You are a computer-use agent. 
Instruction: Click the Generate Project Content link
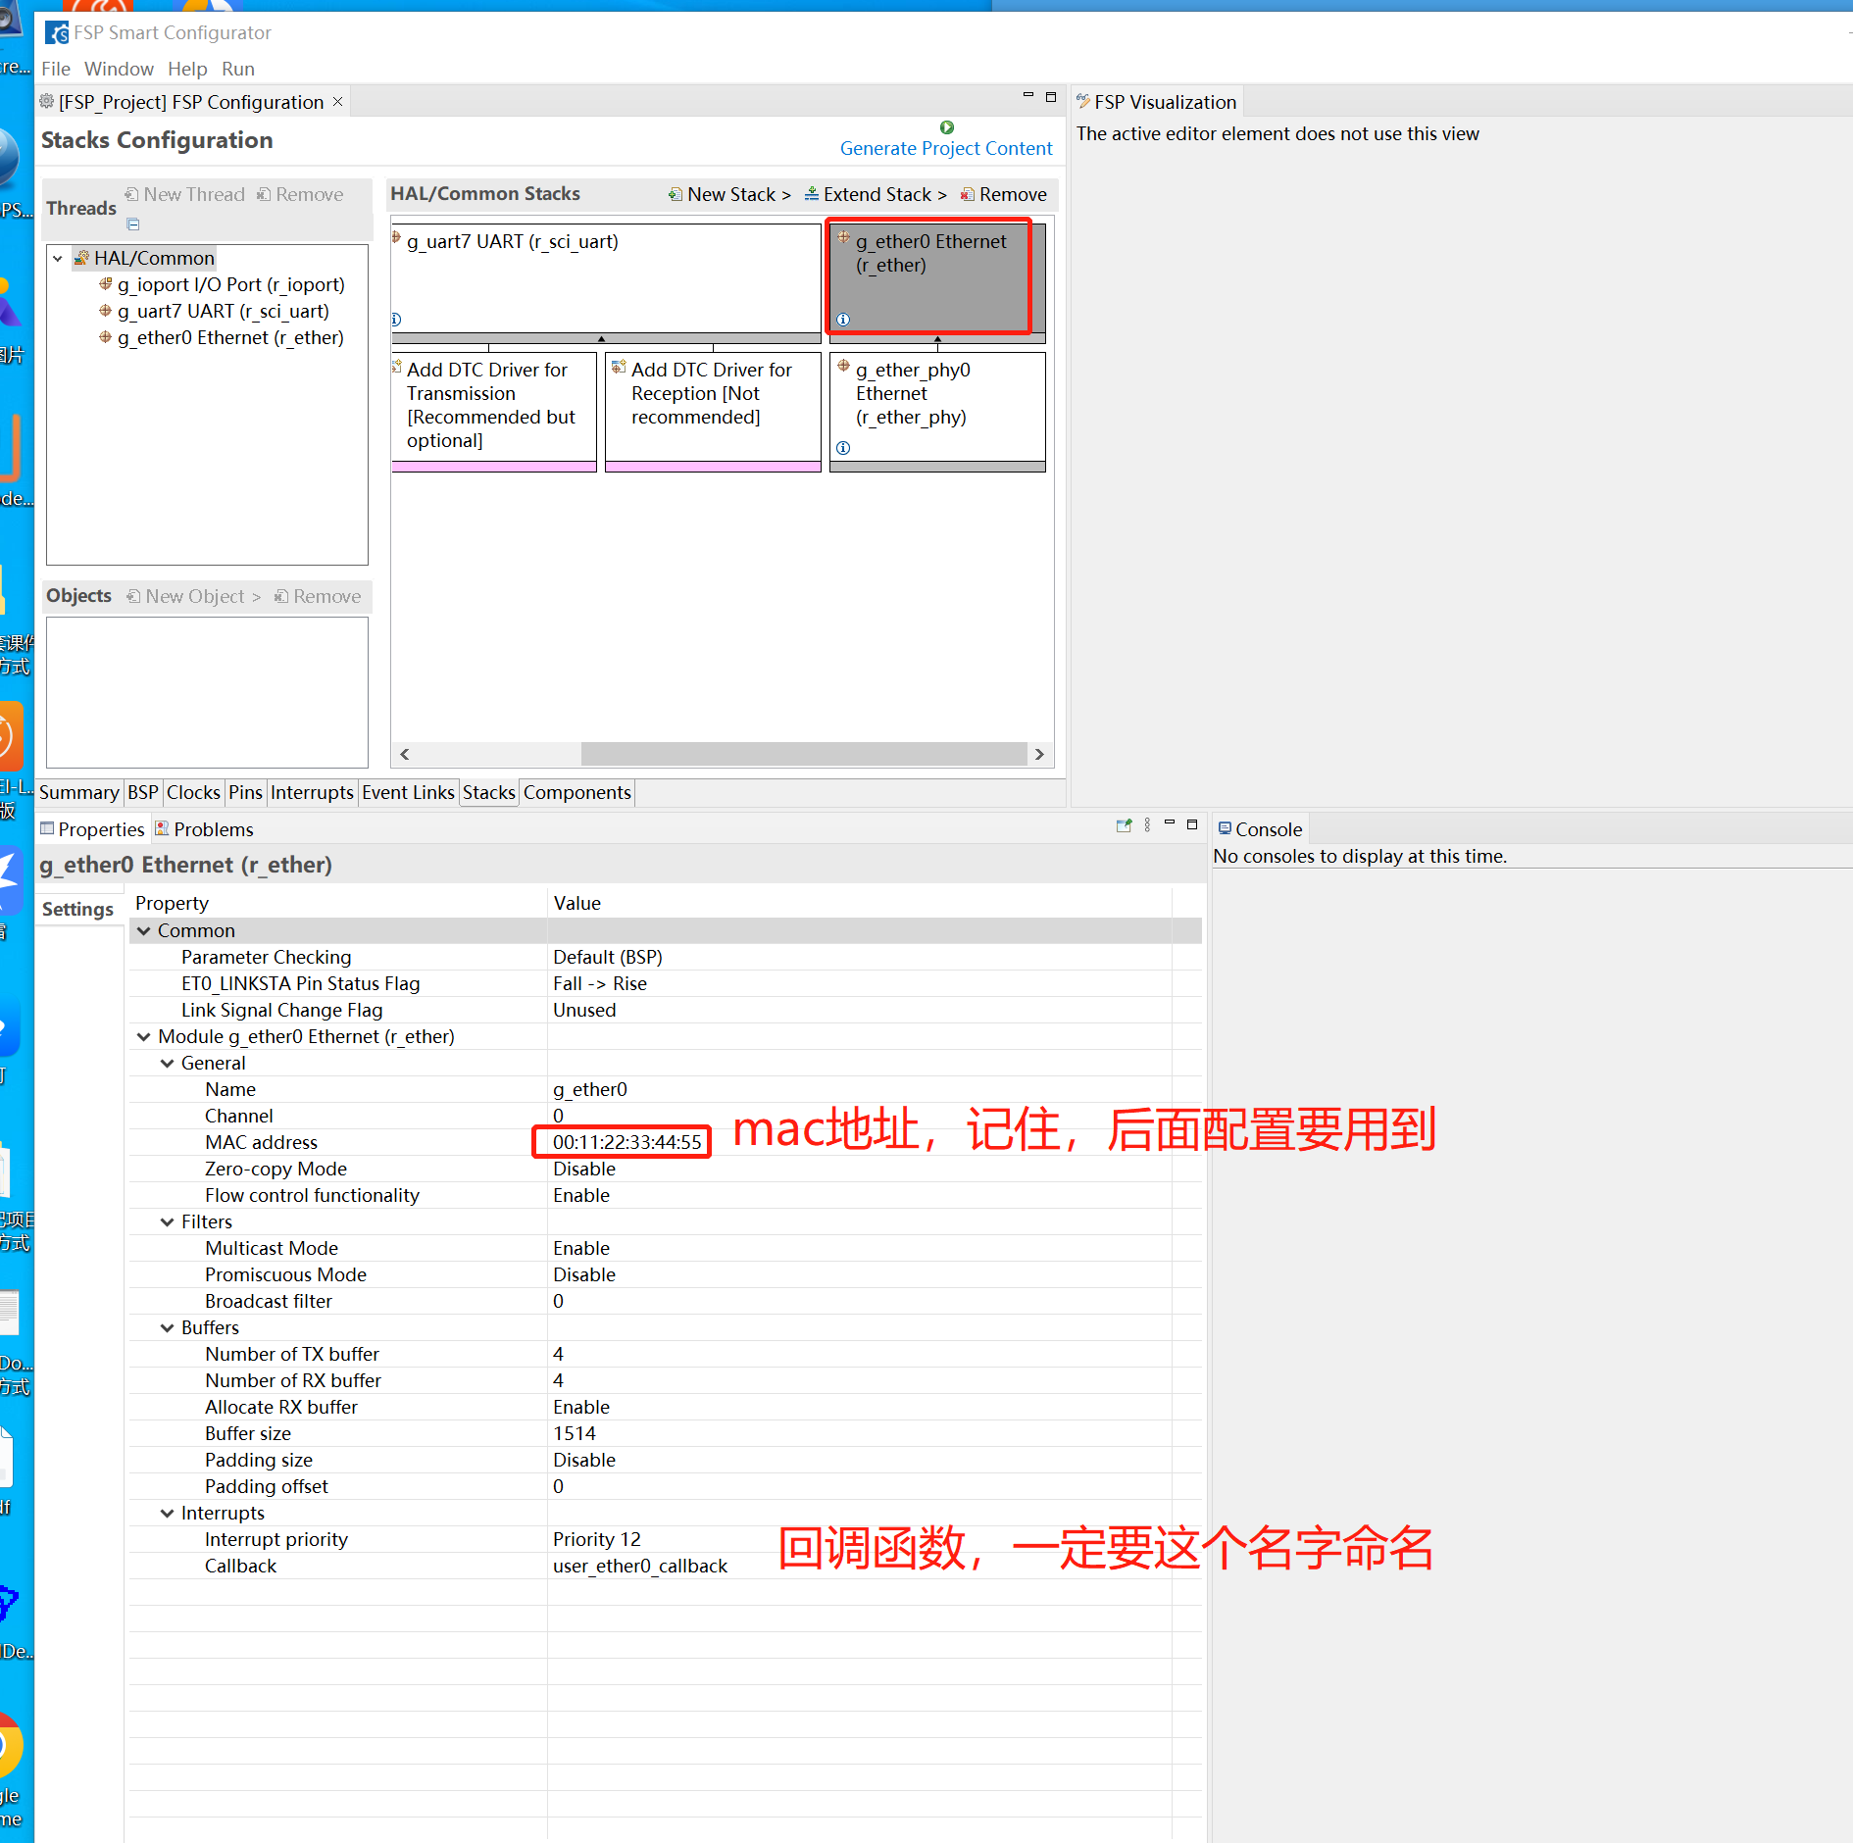[x=946, y=148]
